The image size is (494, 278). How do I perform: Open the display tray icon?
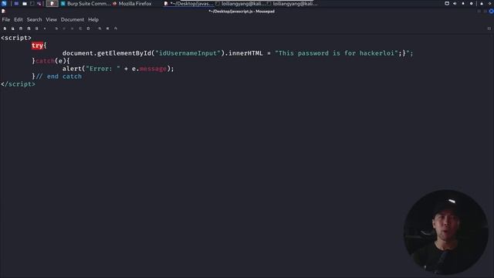pos(447,3)
